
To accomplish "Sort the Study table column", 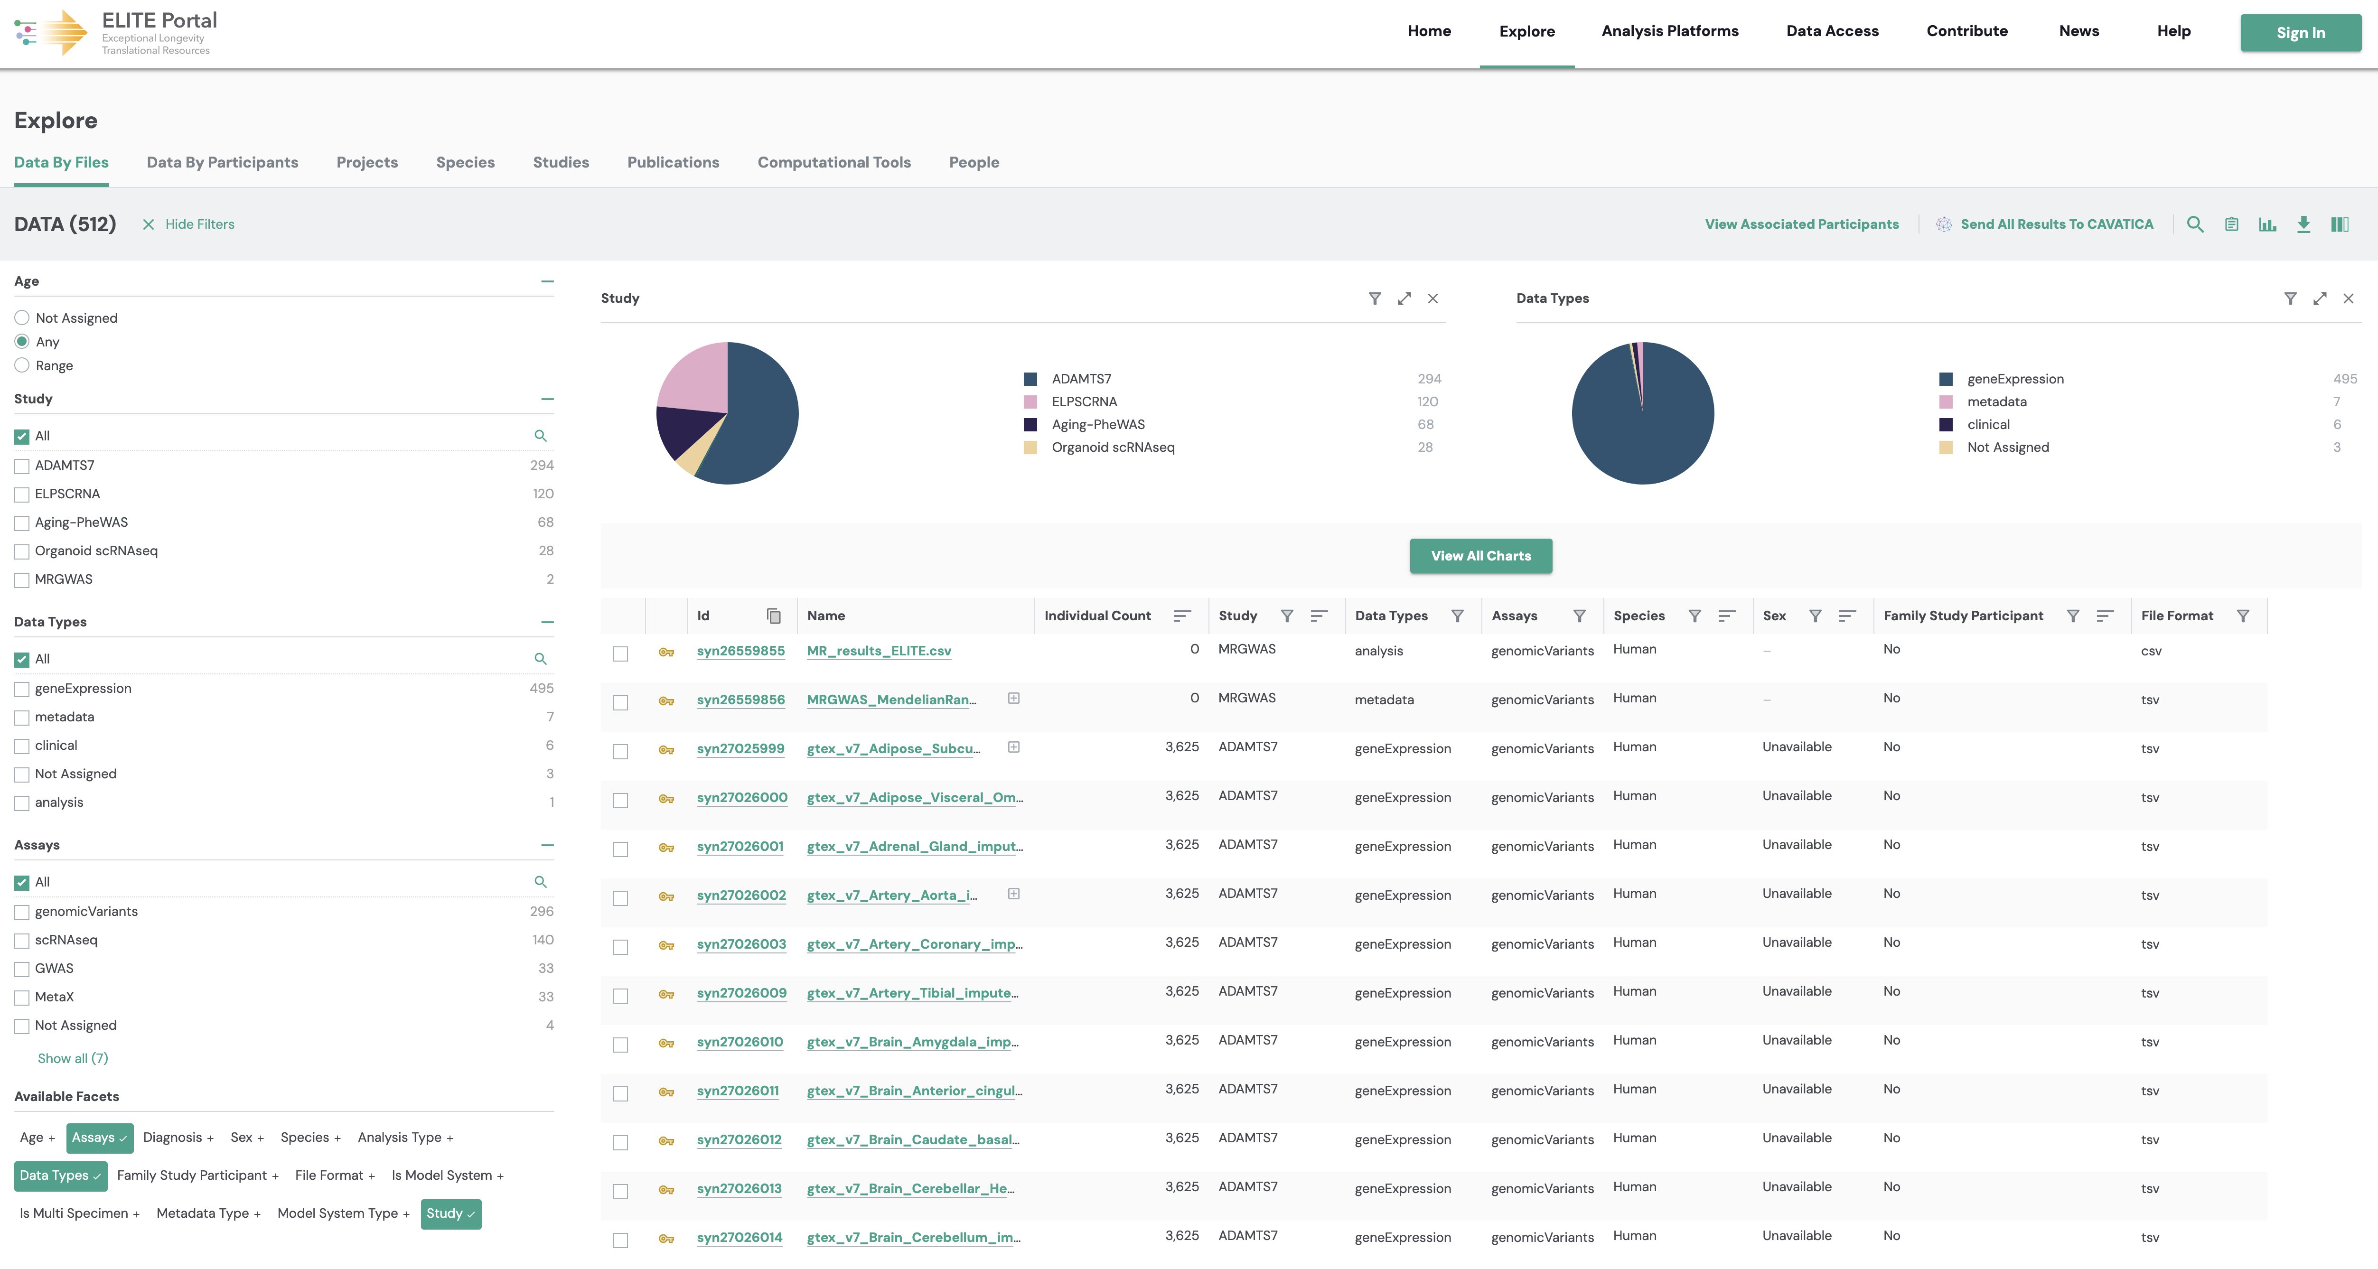I will [1319, 616].
